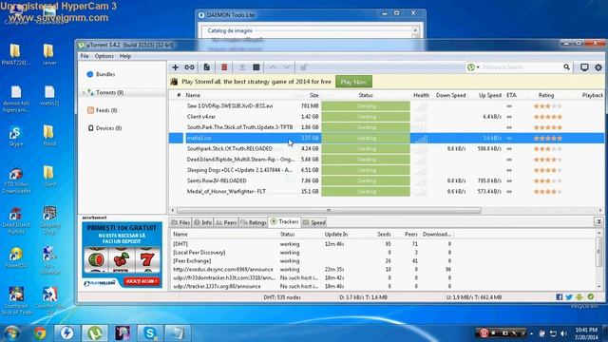Sort by the Name column header
The width and height of the screenshot is (608, 342).
[x=193, y=95]
